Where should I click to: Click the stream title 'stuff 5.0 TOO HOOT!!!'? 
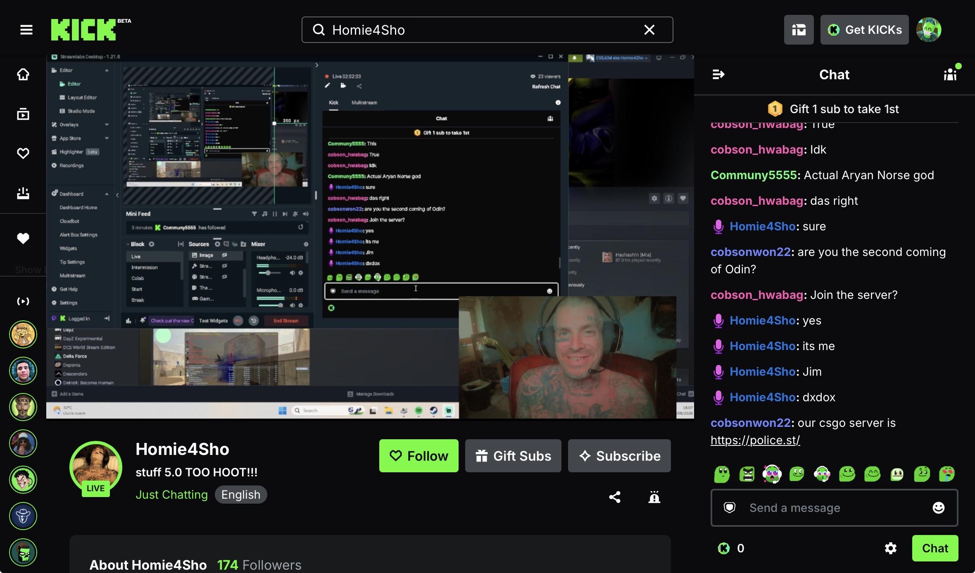(197, 472)
